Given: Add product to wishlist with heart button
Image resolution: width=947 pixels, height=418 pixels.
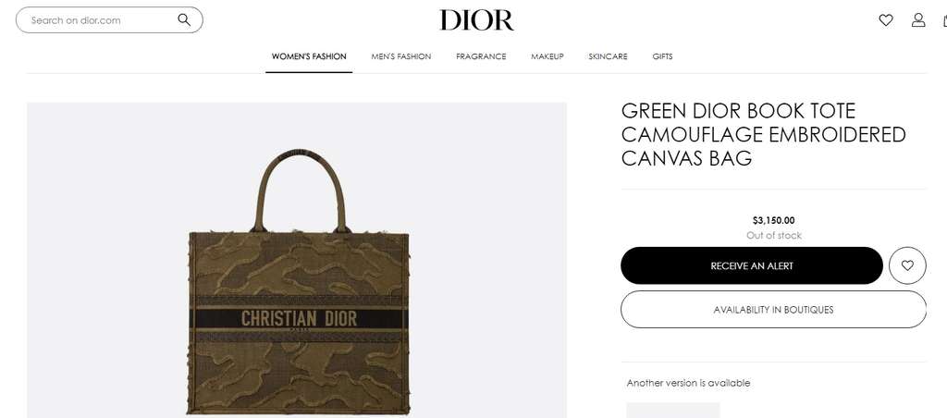Looking at the screenshot, I should (x=907, y=265).
